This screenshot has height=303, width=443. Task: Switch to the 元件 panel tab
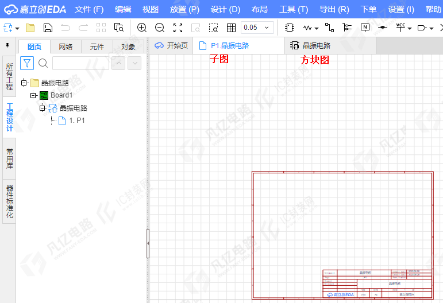(x=97, y=46)
